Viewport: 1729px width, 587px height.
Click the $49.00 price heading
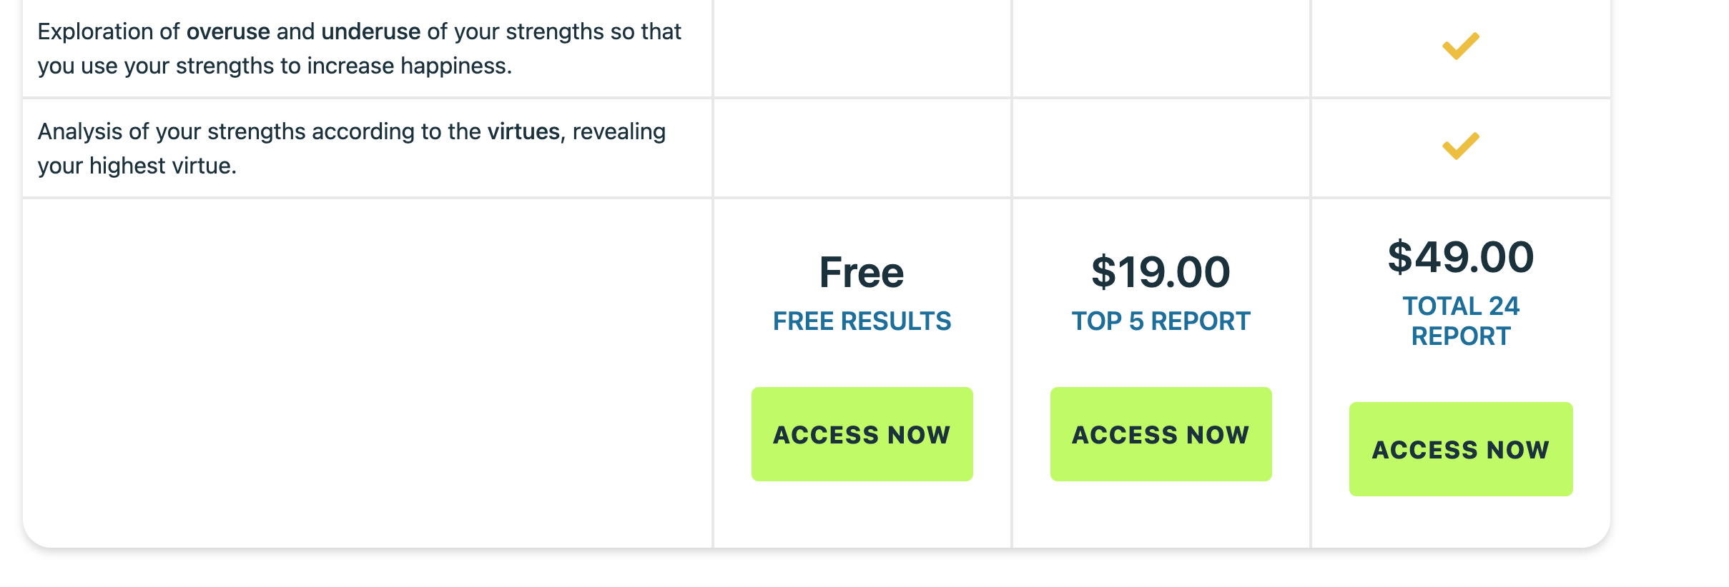point(1460,258)
